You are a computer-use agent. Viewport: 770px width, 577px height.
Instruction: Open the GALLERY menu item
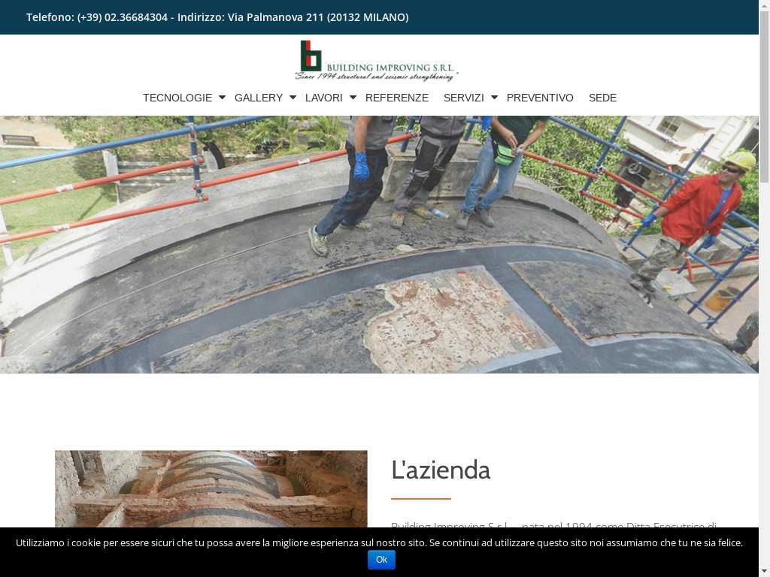(258, 98)
